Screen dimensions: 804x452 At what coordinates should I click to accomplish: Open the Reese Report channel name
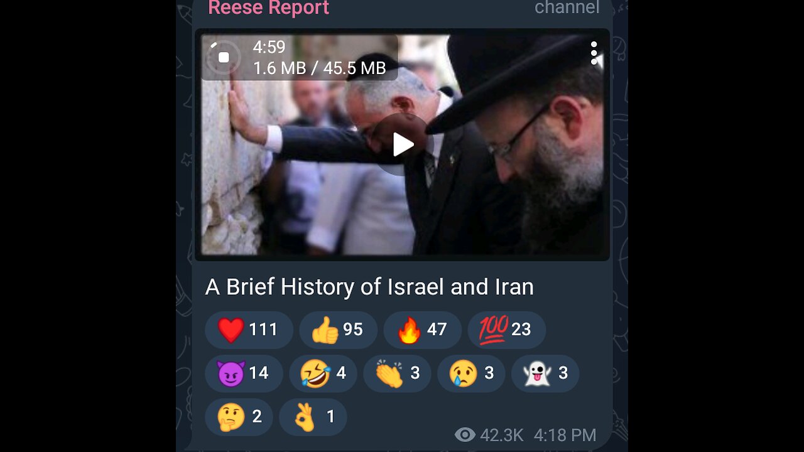(268, 8)
